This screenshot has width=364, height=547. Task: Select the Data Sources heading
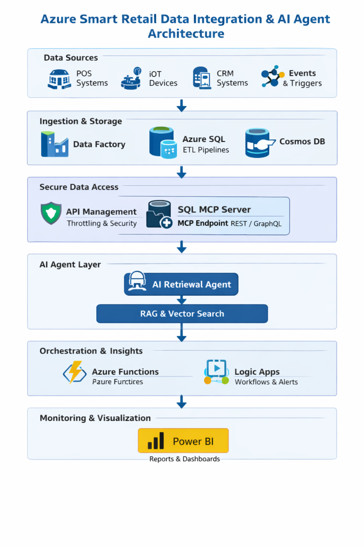click(71, 58)
